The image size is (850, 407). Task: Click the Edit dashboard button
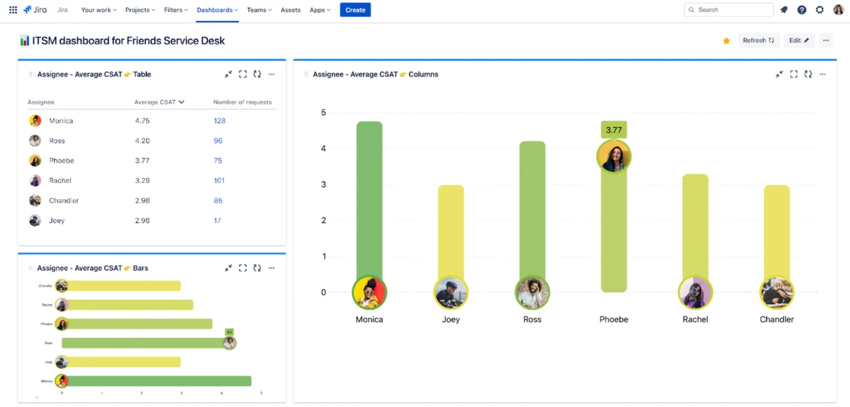[799, 41]
